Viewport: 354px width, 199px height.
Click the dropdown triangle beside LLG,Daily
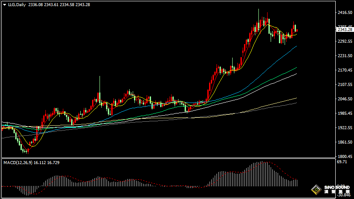pyautogui.click(x=3, y=4)
